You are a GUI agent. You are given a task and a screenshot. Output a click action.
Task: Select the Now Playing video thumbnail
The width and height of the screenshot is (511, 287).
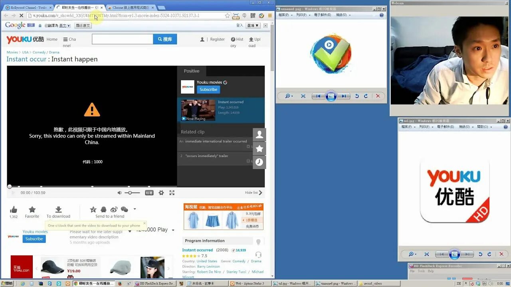point(198,110)
